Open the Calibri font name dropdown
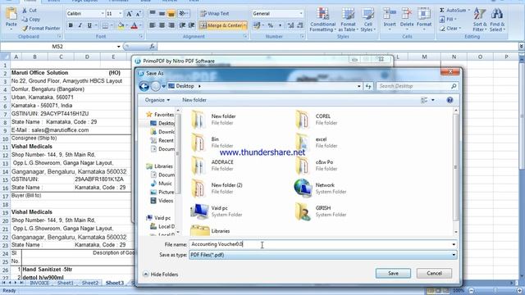The height and width of the screenshot is (295, 525). pos(103,14)
